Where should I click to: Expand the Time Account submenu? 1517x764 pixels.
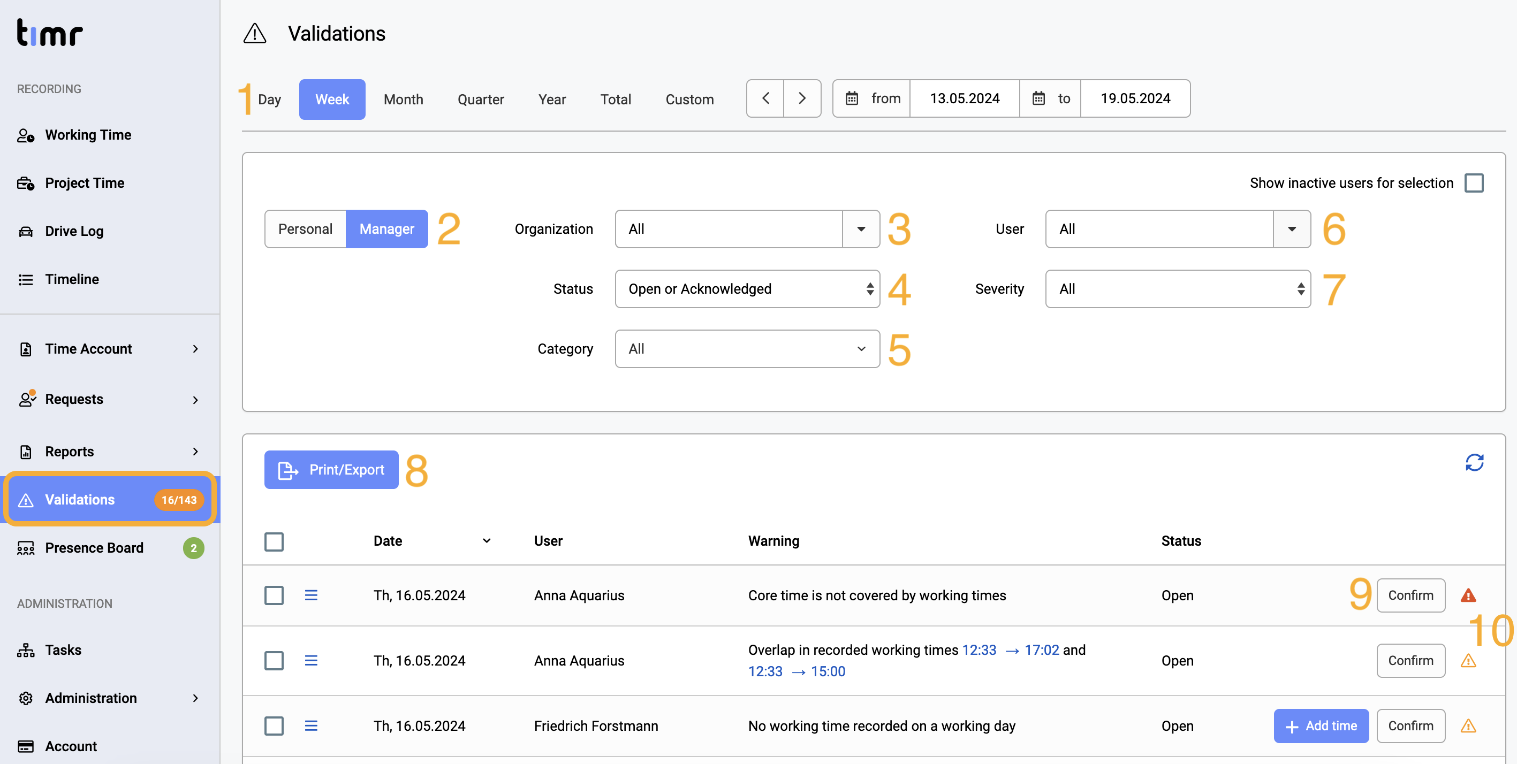click(x=195, y=349)
